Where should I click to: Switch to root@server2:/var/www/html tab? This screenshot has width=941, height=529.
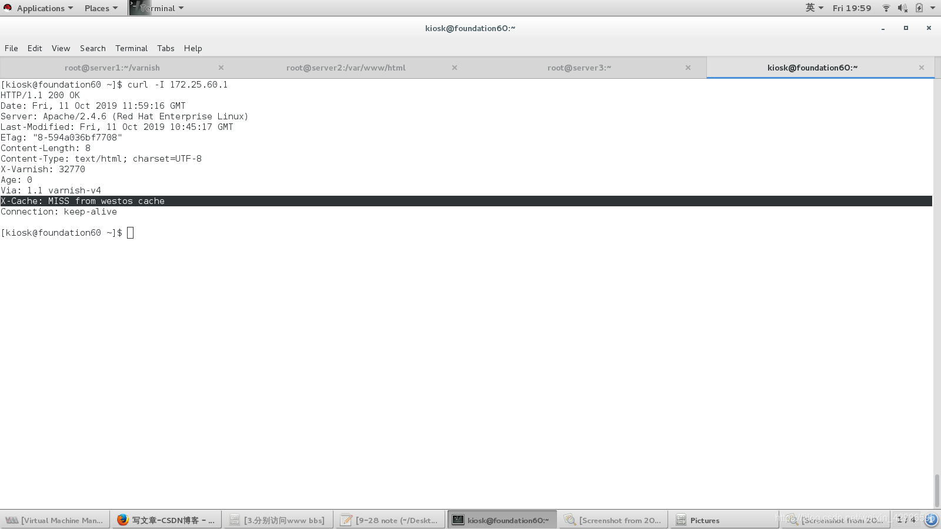point(346,68)
